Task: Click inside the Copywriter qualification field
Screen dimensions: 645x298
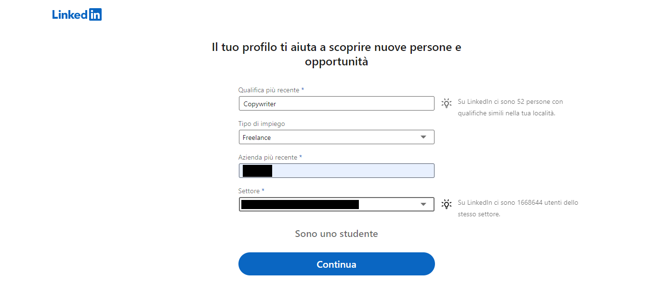Action: pyautogui.click(x=336, y=103)
